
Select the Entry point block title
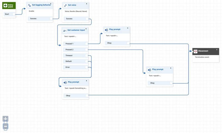pyautogui.click(x=11, y=6)
